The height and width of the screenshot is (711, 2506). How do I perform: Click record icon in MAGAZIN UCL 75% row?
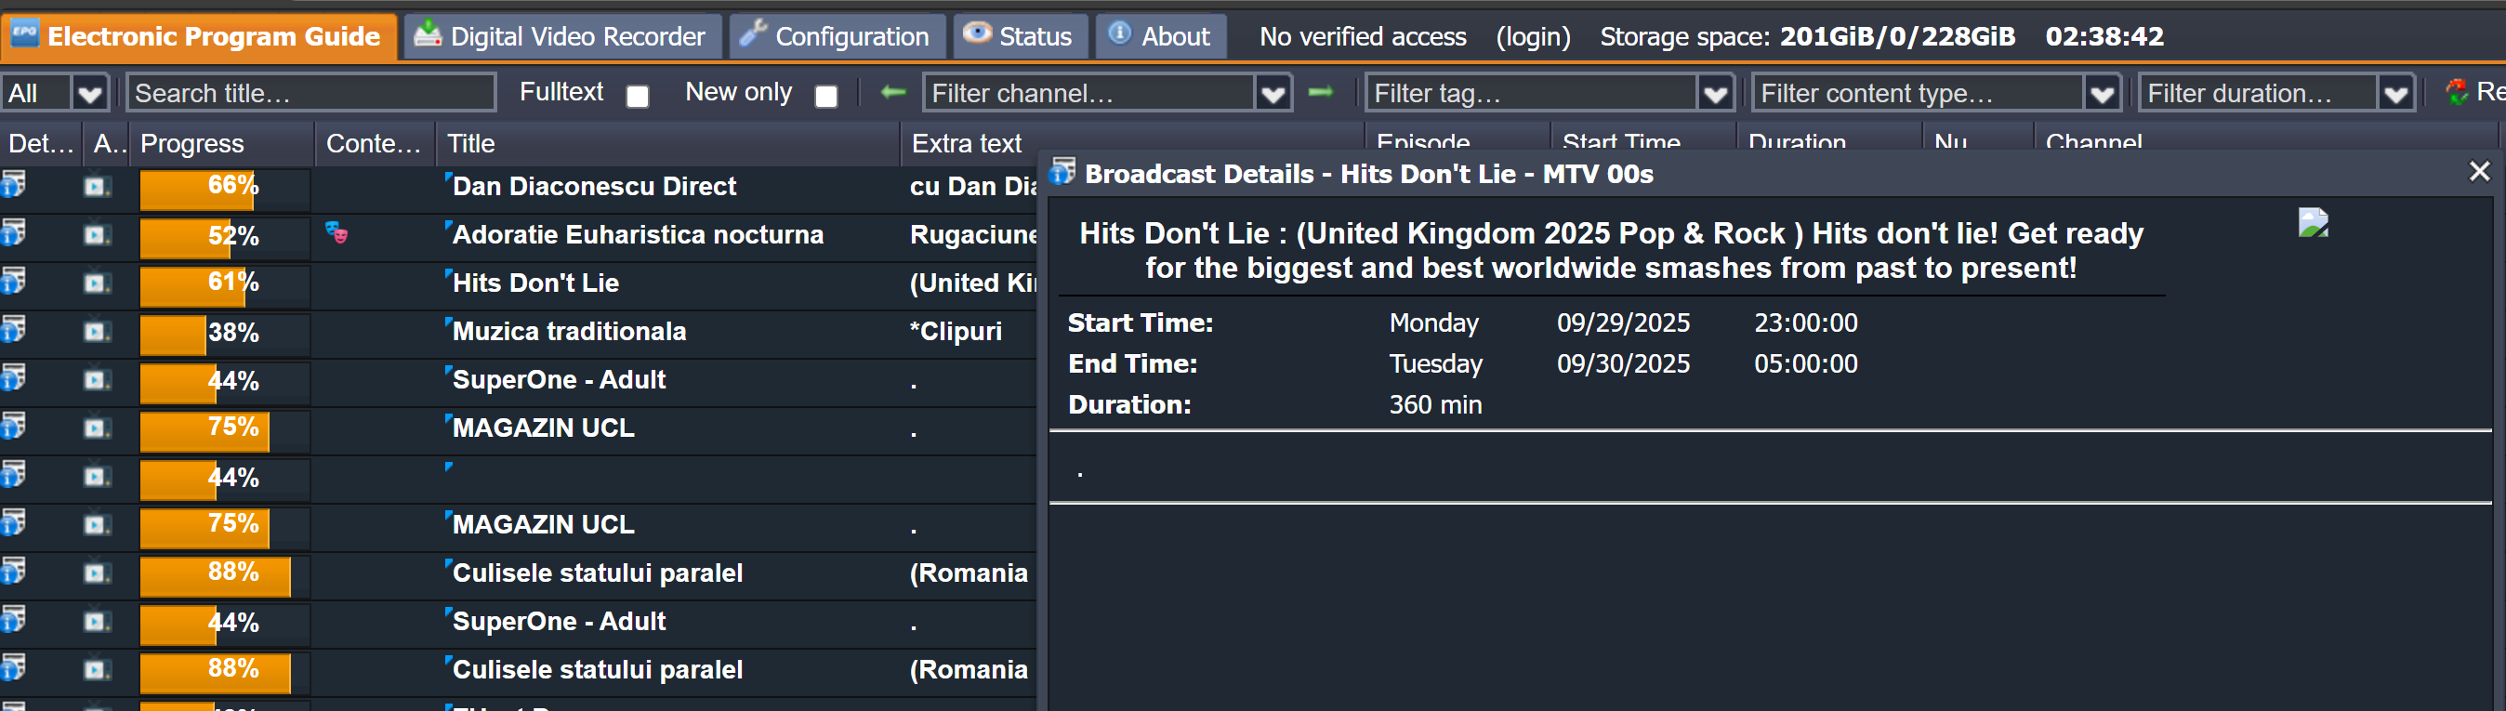click(x=96, y=428)
